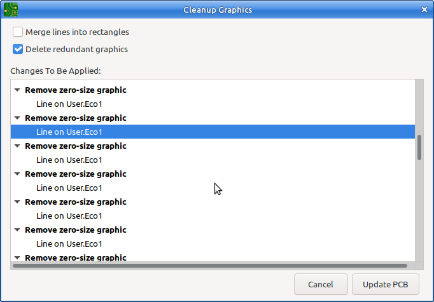Select the last visible Line on User.Eco1 item
Screen dimensions: 434x302
coord(69,244)
